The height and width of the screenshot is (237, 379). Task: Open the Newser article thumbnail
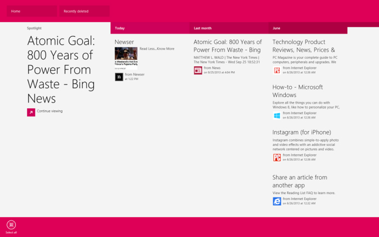[x=126, y=57]
